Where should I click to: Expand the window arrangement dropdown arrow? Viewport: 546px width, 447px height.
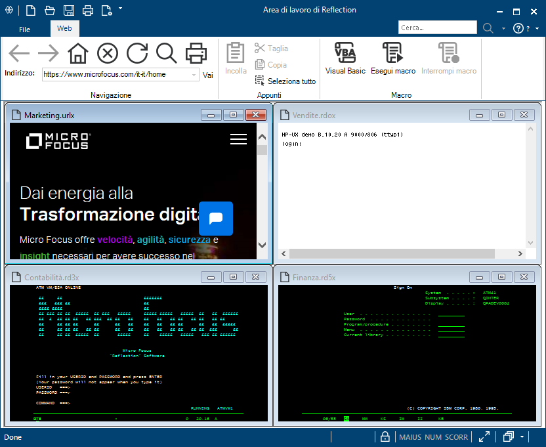[522, 436]
